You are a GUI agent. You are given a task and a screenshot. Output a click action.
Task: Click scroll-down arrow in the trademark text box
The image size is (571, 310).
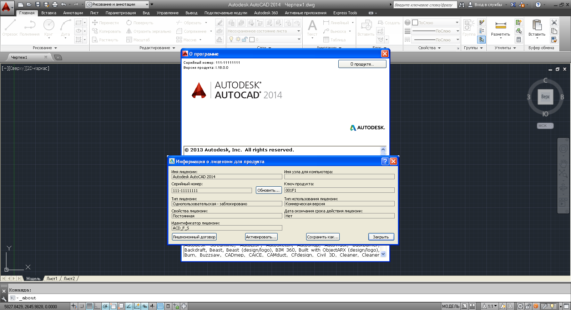pyautogui.click(x=383, y=254)
